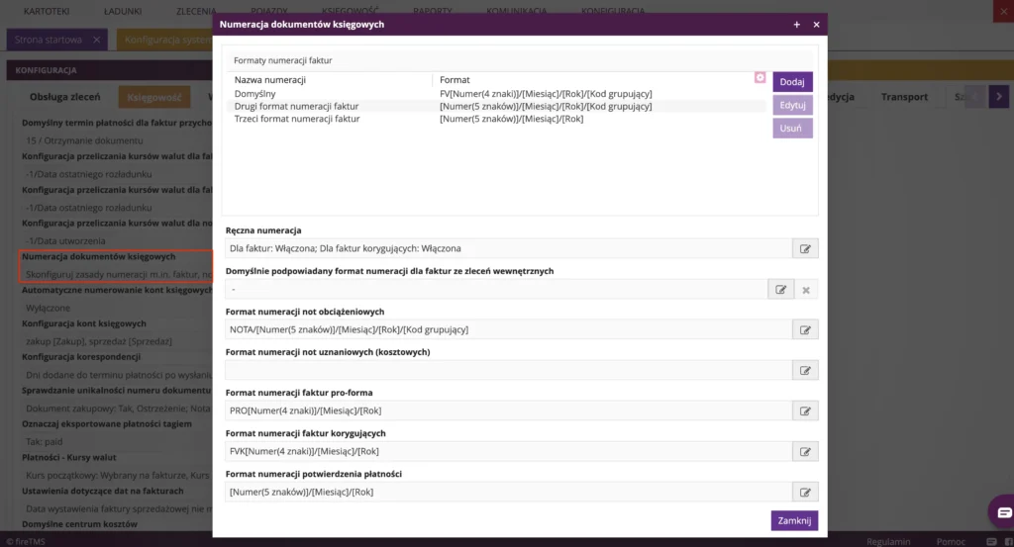This screenshot has width=1014, height=547.
Task: Open the chat widget bubble
Action: point(1002,512)
